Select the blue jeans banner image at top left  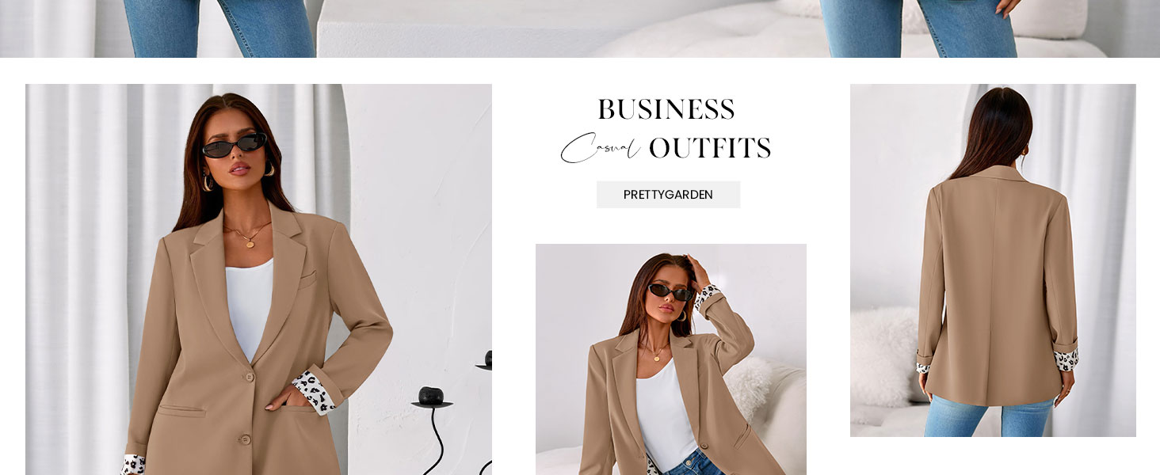pyautogui.click(x=219, y=28)
